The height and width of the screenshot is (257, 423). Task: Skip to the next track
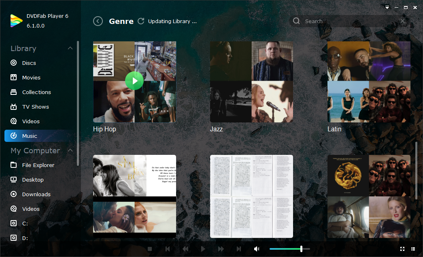pos(239,249)
